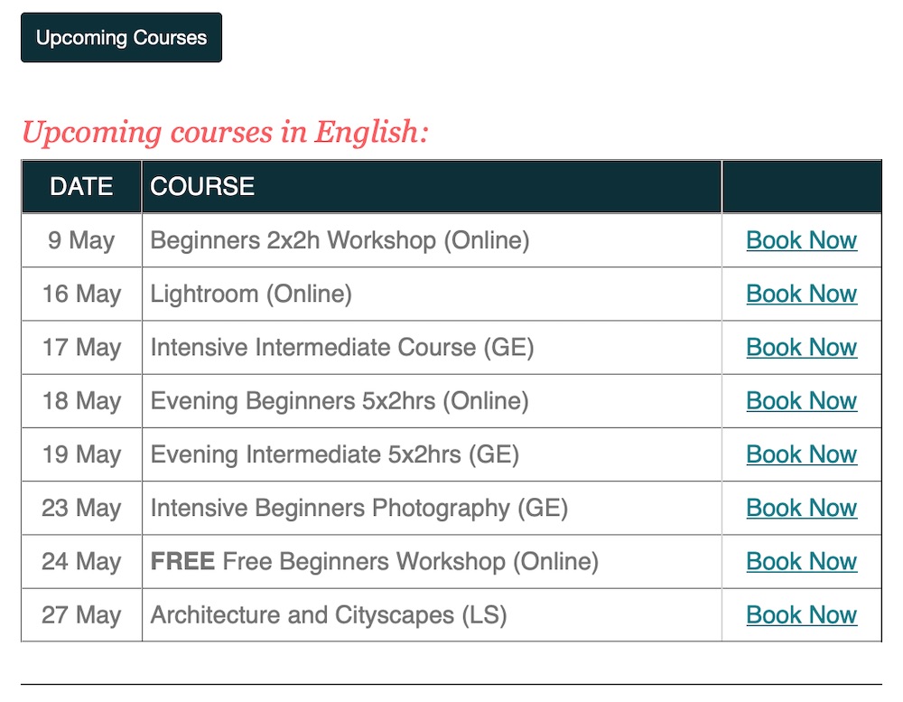Select the "Upcoming courses in English" heading
The image size is (903, 702).
(225, 133)
